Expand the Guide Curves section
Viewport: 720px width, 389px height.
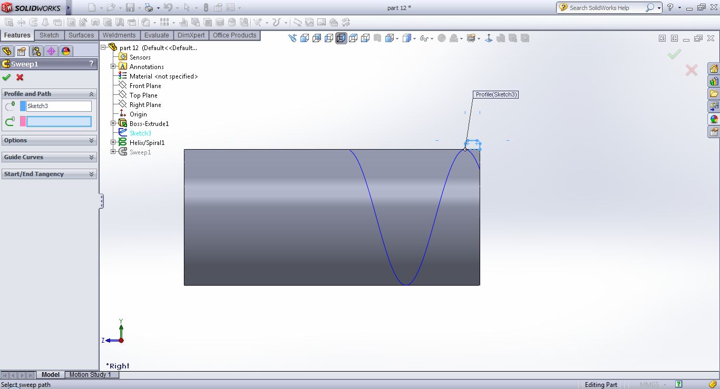48,157
